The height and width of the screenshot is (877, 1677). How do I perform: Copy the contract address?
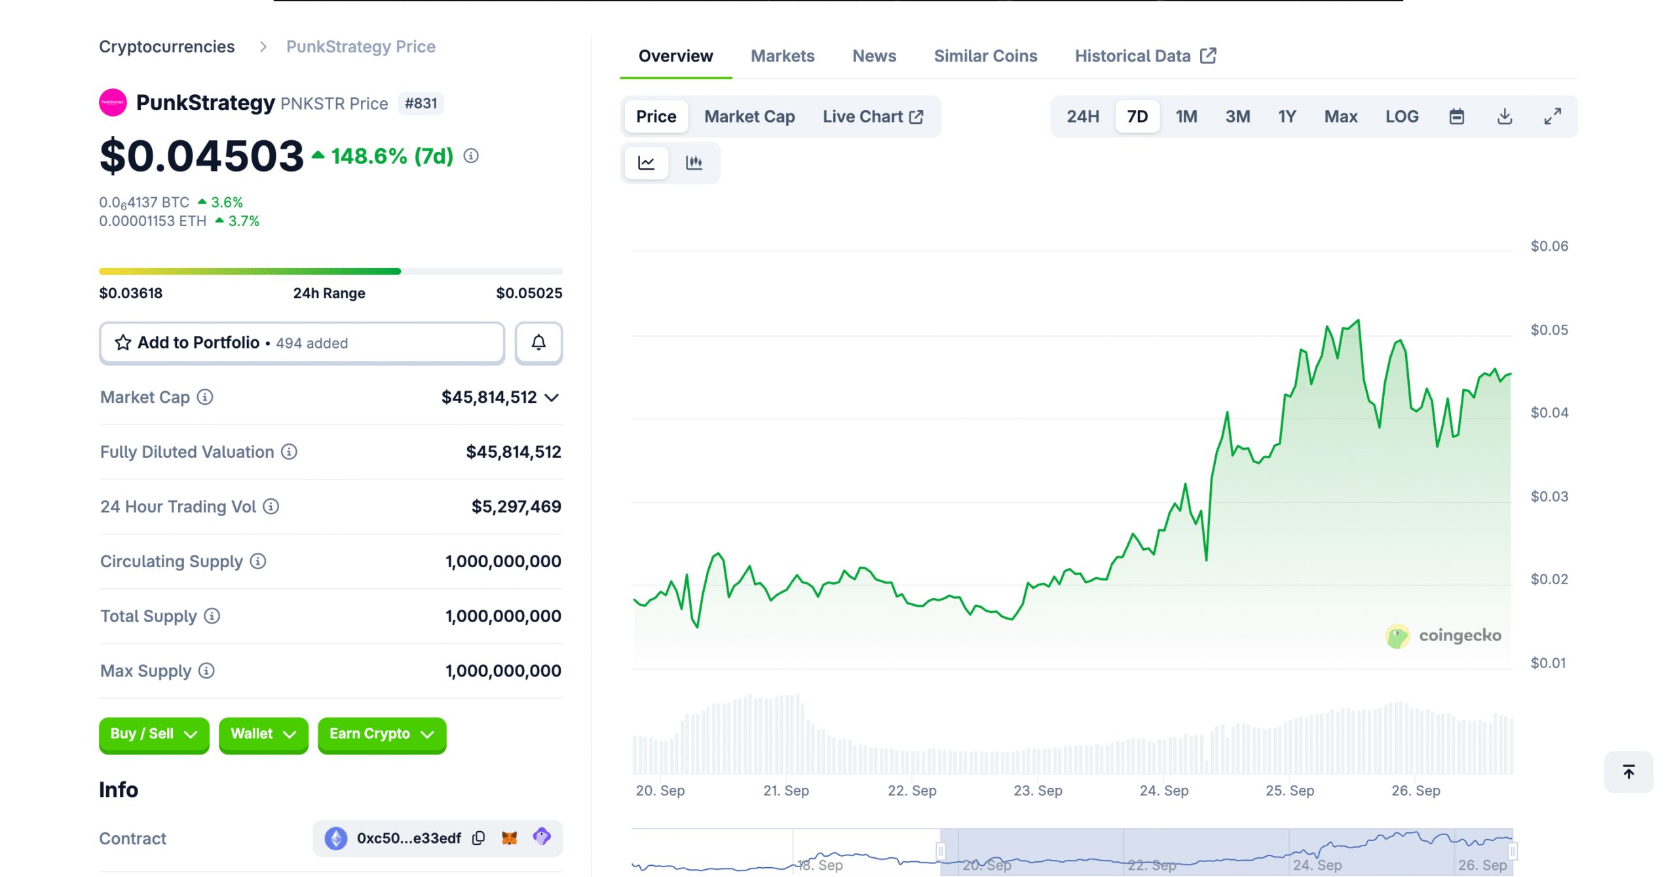pos(479,838)
